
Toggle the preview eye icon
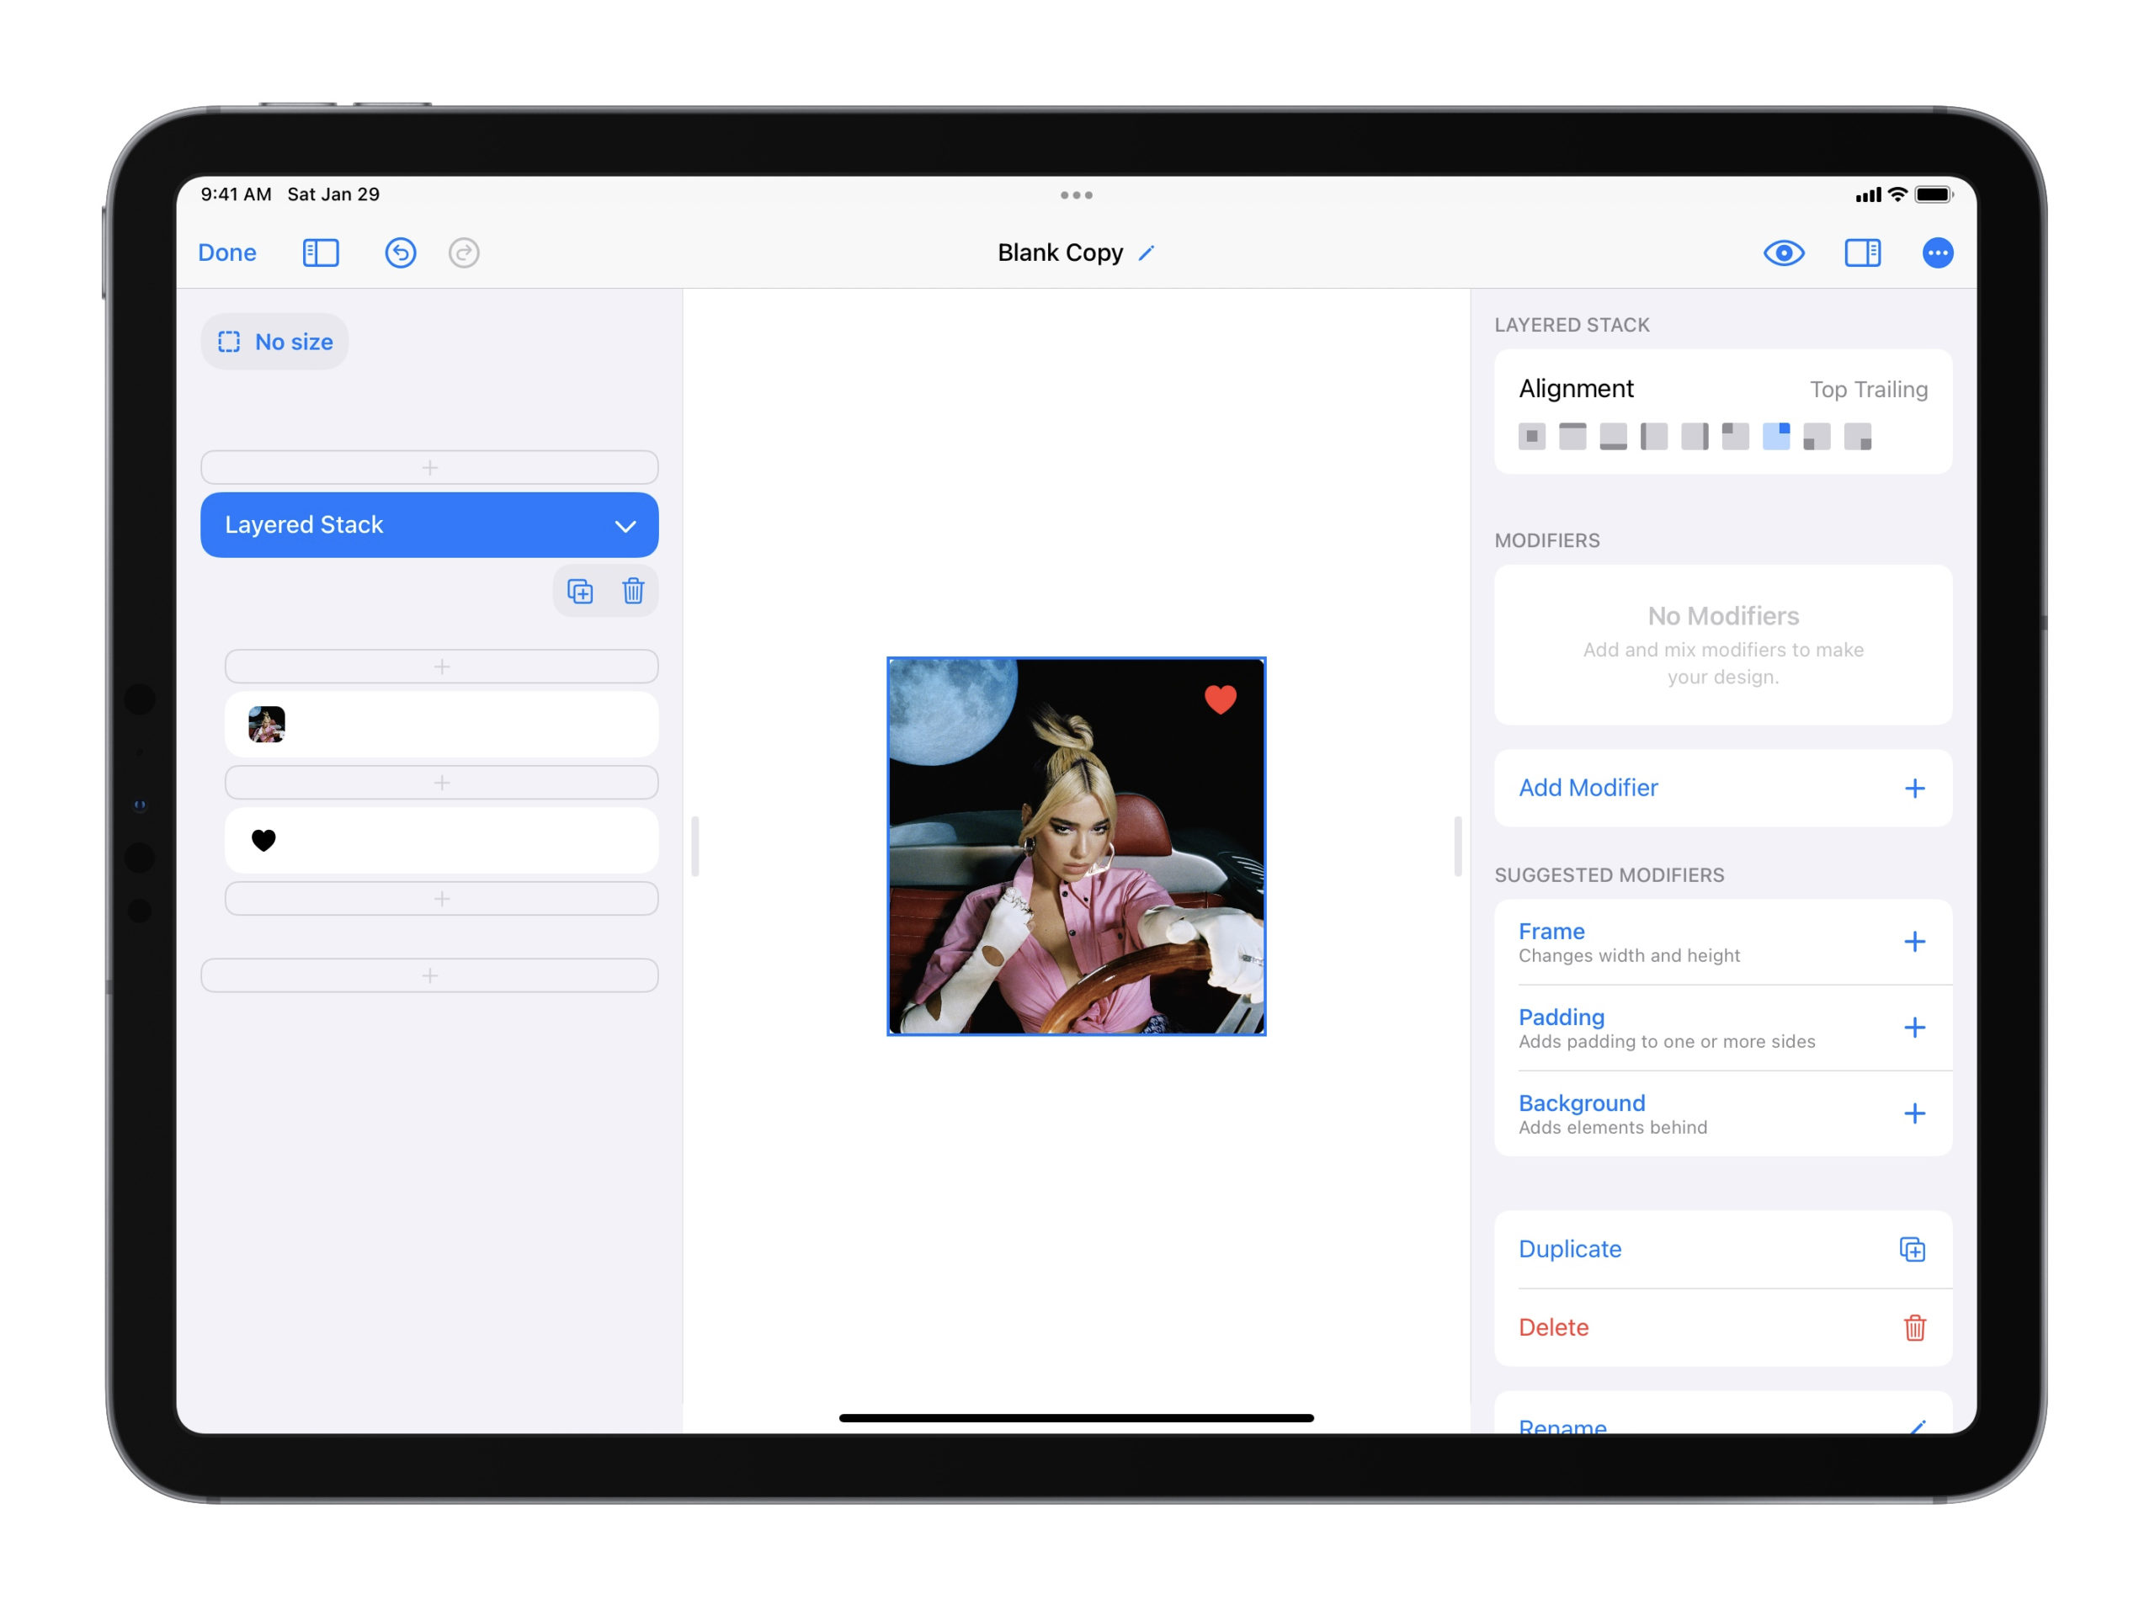[x=1783, y=253]
